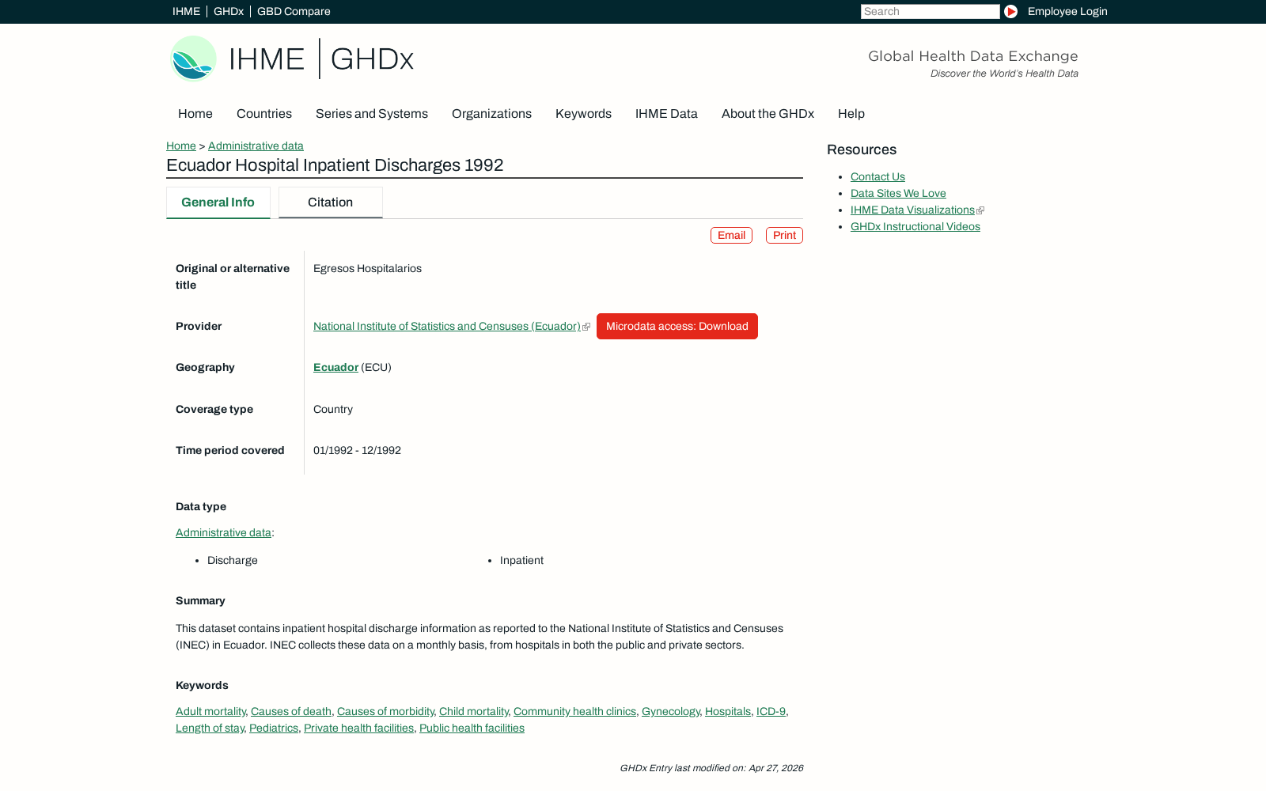The image size is (1266, 791).
Task: Click Home breadcrumb link
Action: [181, 146]
